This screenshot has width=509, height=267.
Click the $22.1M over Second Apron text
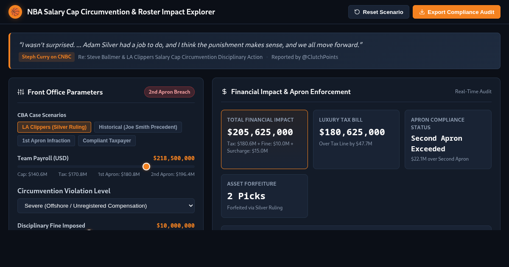[x=440, y=159]
